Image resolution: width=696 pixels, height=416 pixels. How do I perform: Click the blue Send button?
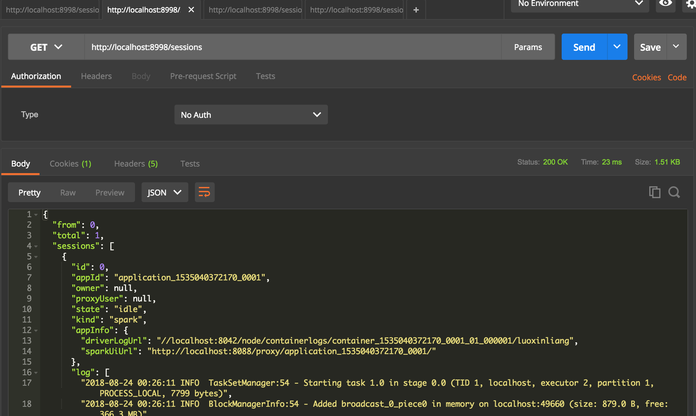(x=584, y=47)
